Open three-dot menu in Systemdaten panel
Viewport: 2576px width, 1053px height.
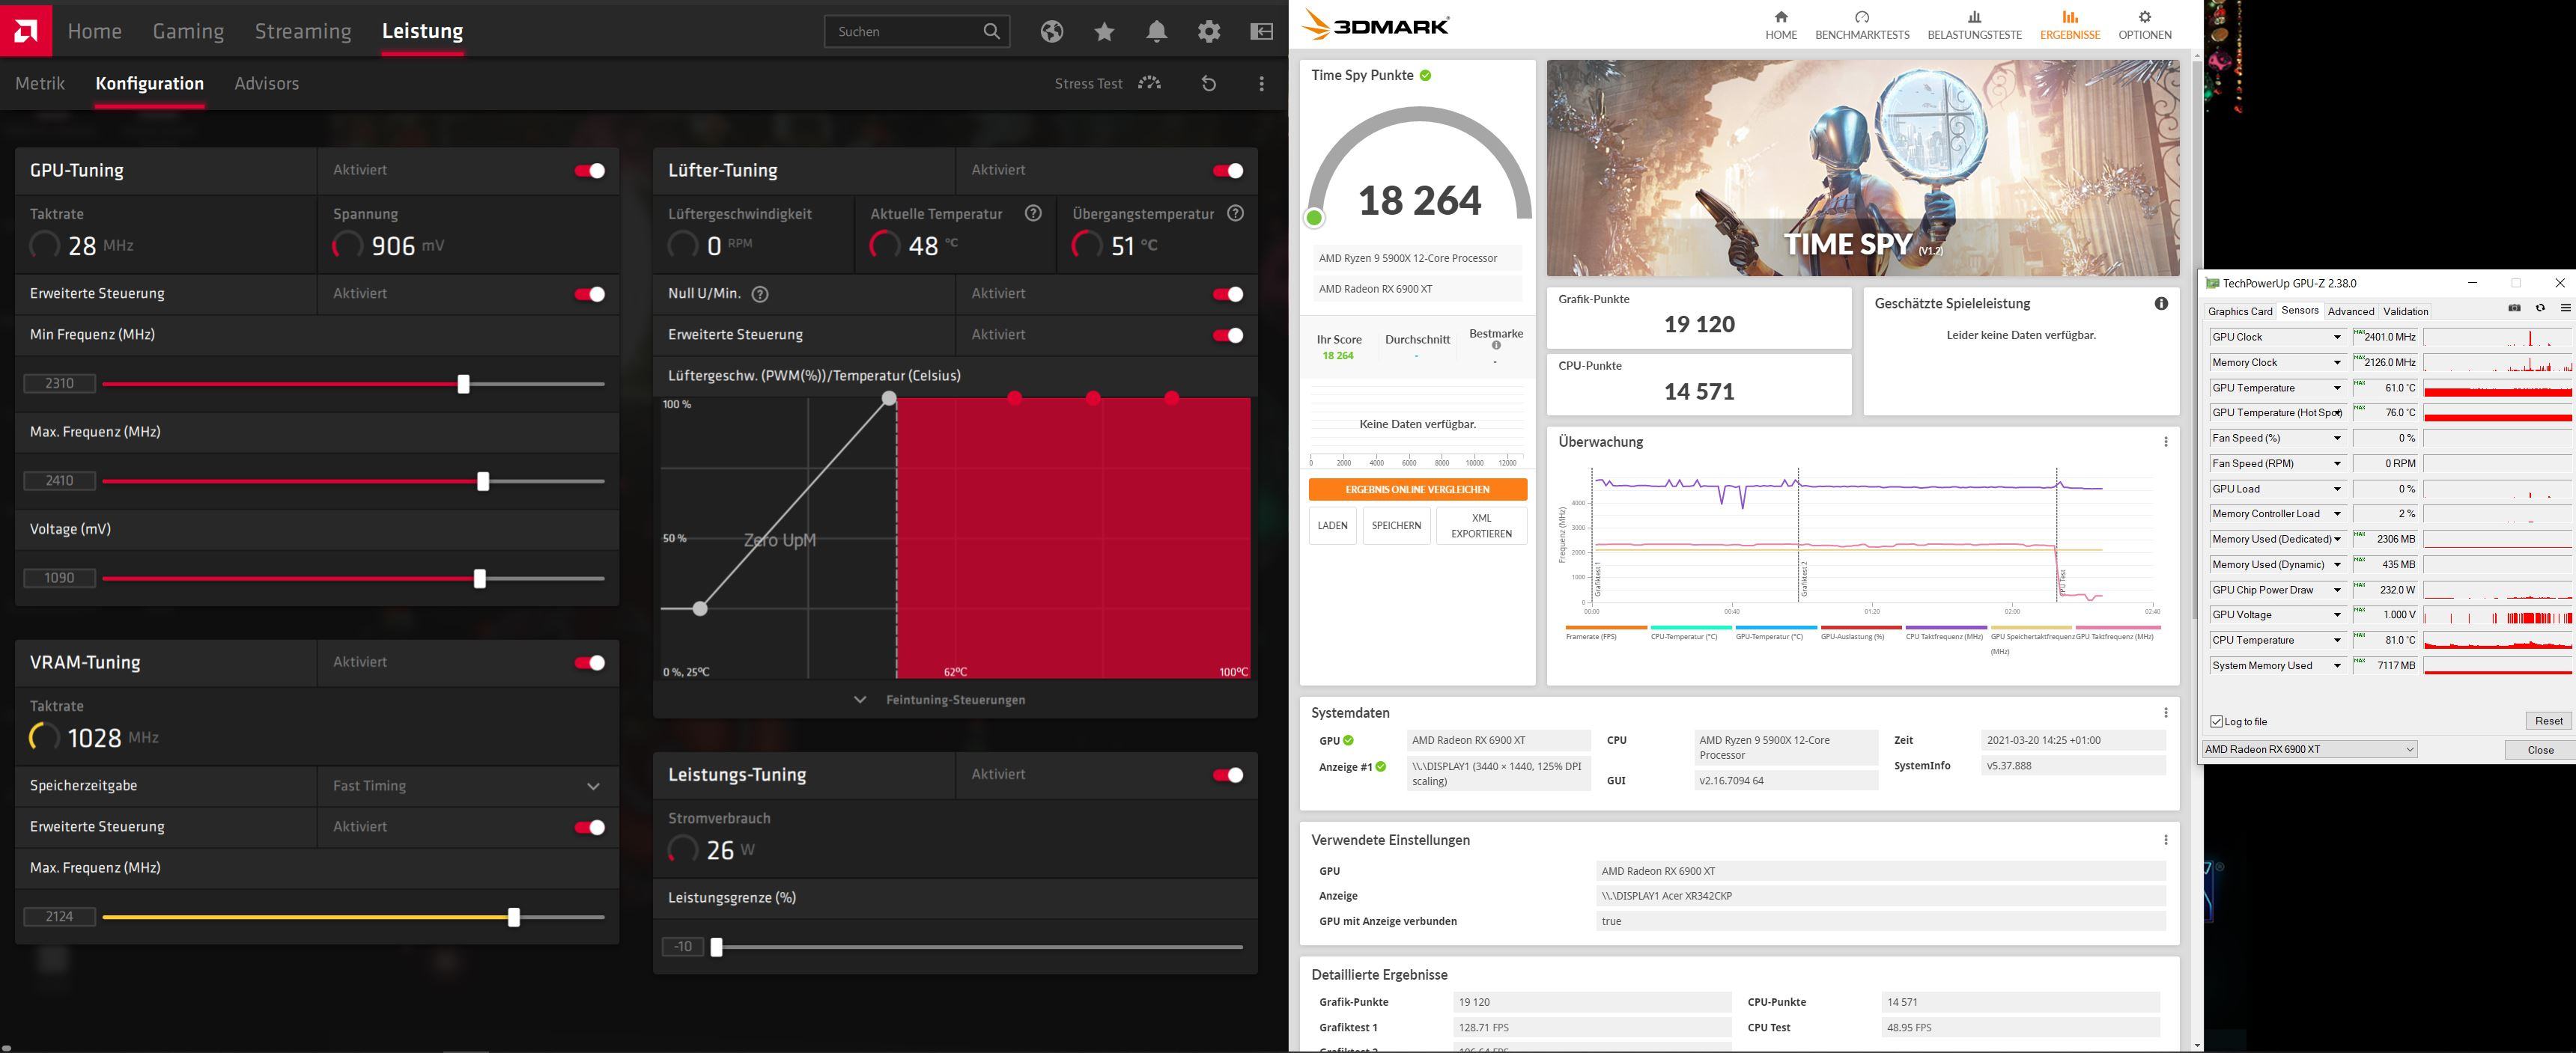coord(2165,712)
